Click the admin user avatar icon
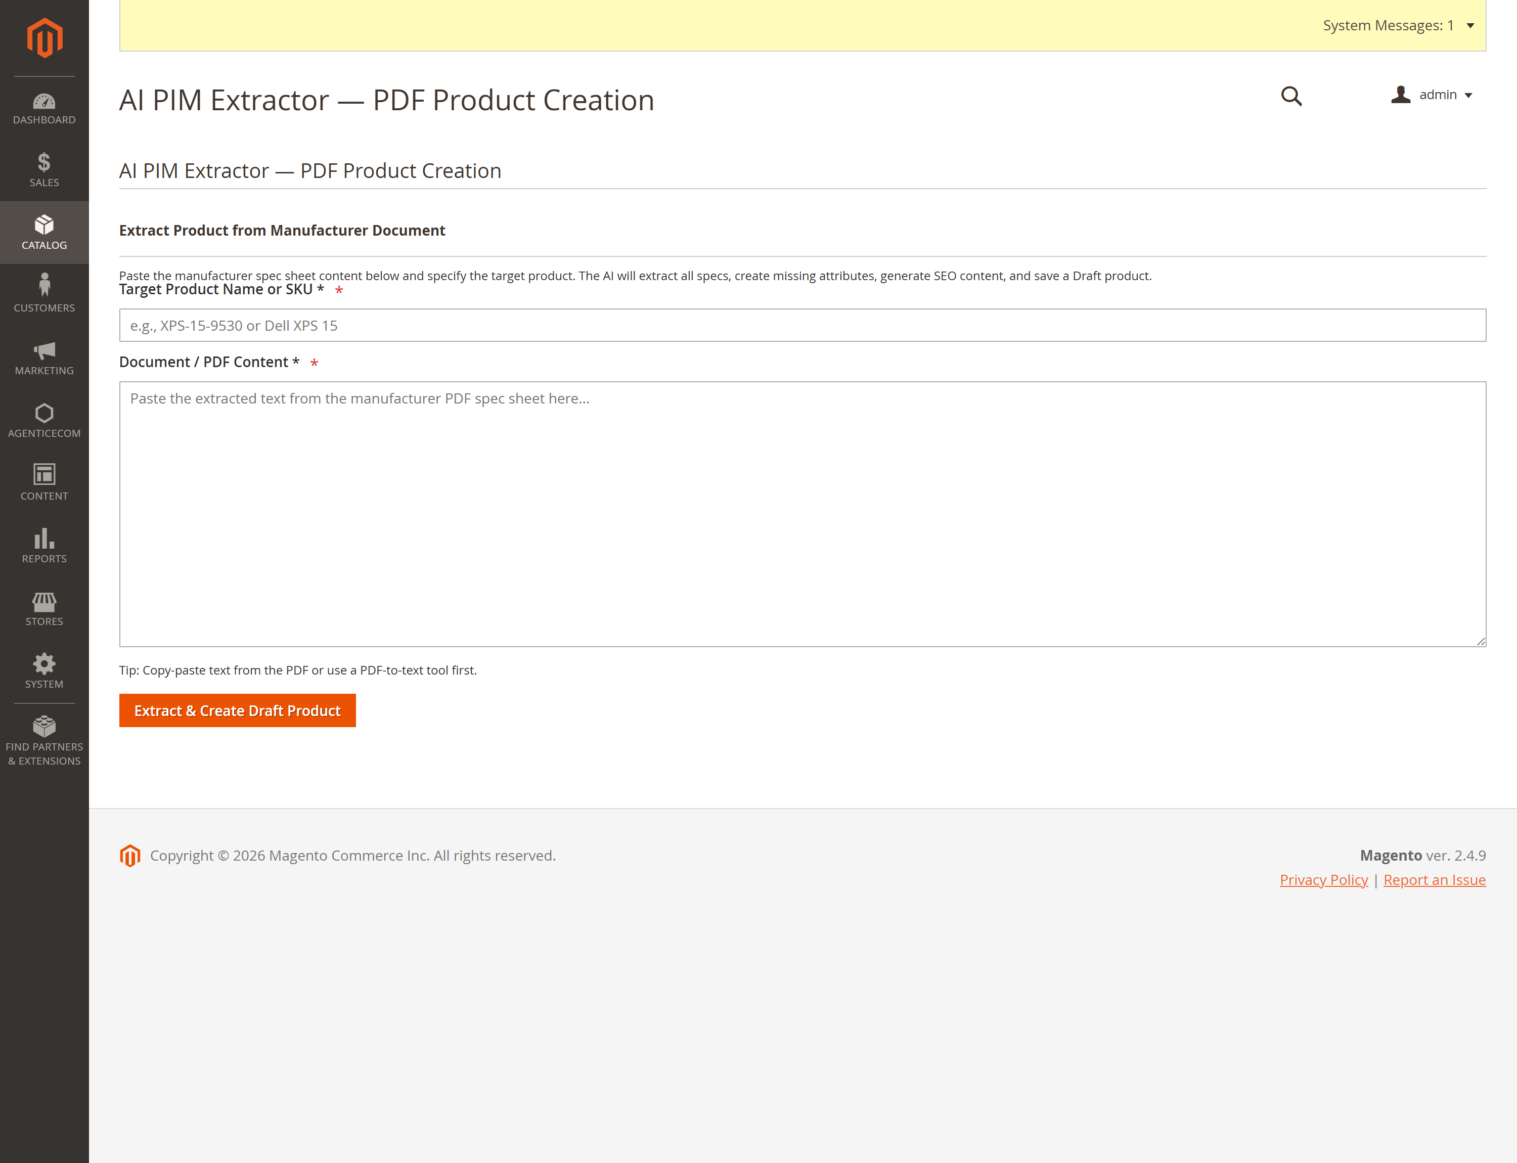Viewport: 1517px width, 1163px height. (x=1401, y=95)
